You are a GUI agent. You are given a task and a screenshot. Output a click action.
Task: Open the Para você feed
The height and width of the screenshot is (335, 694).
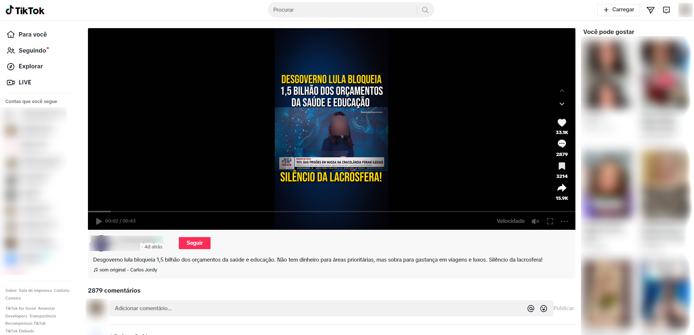27,34
